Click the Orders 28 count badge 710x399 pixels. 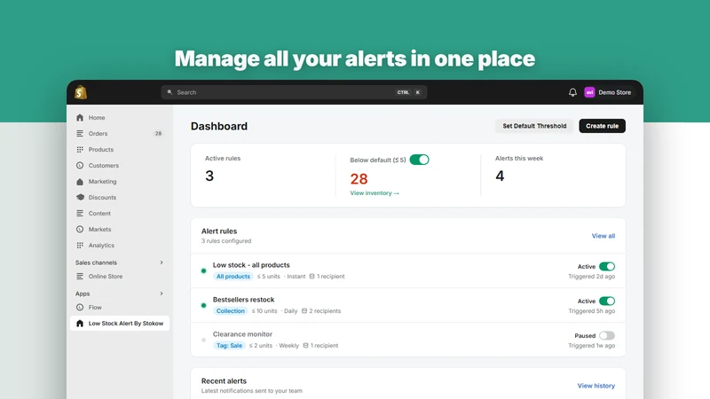click(x=158, y=134)
